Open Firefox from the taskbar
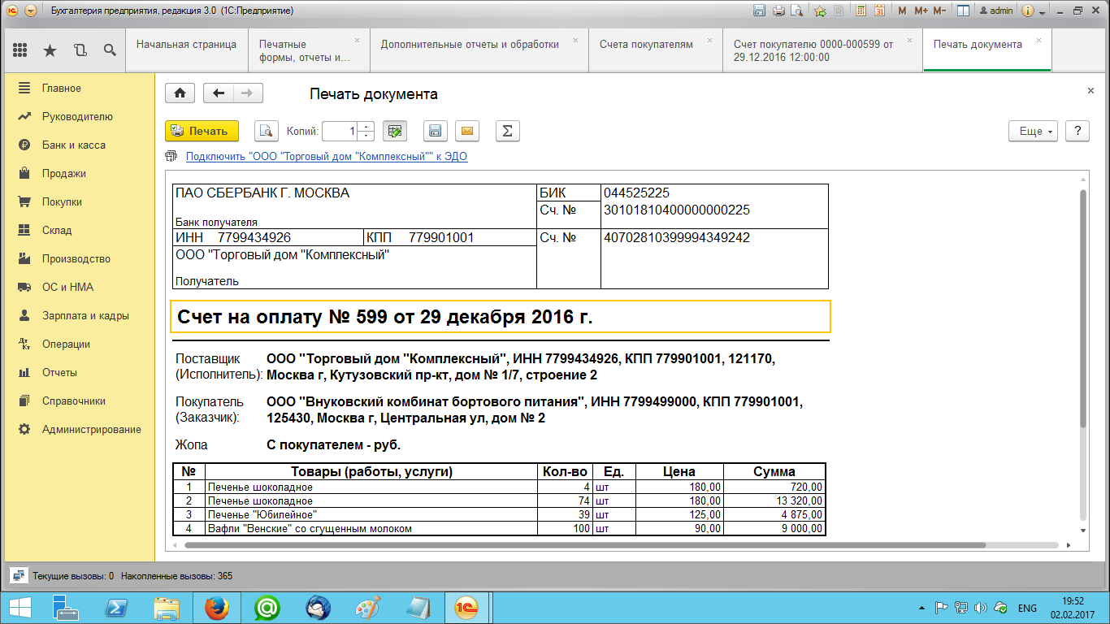This screenshot has width=1110, height=624. (x=216, y=608)
